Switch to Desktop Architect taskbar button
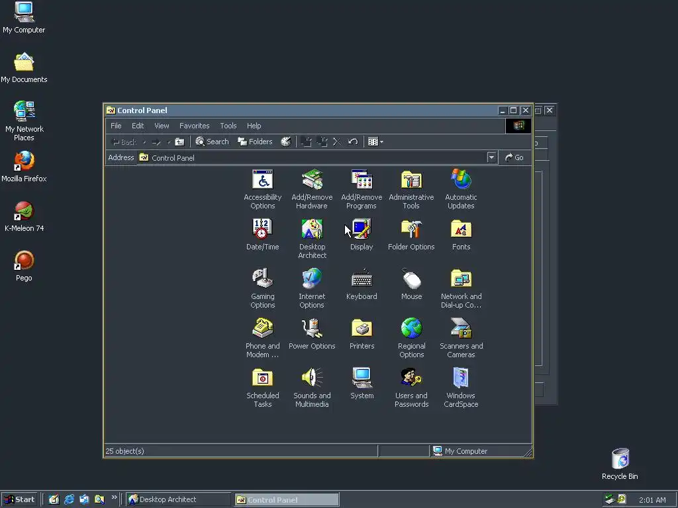Viewport: 678px width, 508px height. click(179, 499)
